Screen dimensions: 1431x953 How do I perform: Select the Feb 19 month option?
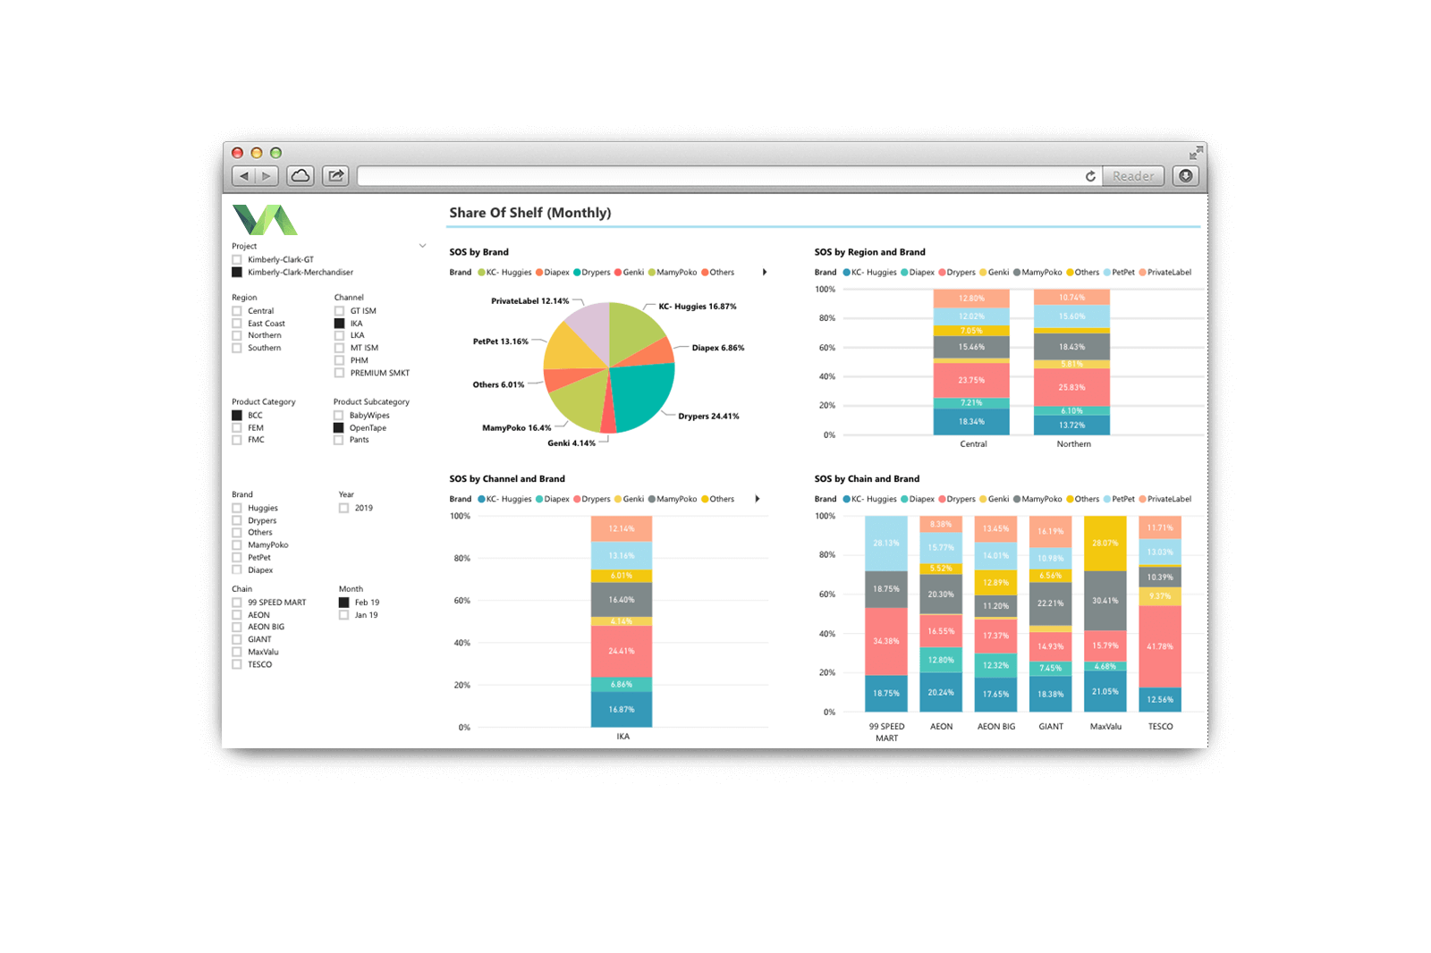[344, 603]
